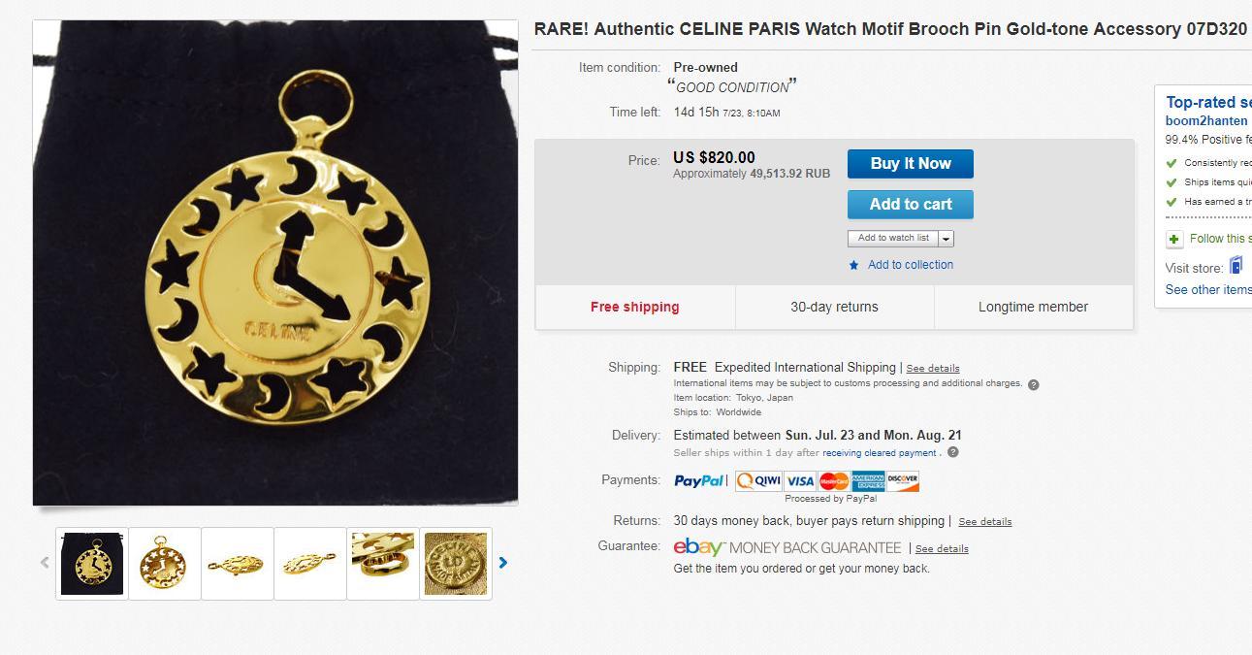Click the star icon next to Add to collection
This screenshot has height=655, width=1252.
853,265
